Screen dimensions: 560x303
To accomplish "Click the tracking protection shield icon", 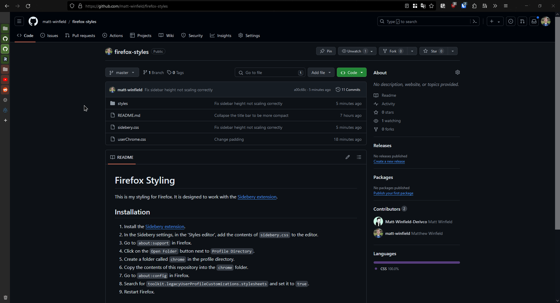I will [x=72, y=6].
